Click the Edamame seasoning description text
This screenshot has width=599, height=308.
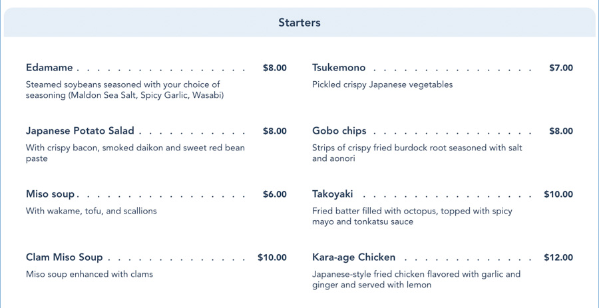124,90
